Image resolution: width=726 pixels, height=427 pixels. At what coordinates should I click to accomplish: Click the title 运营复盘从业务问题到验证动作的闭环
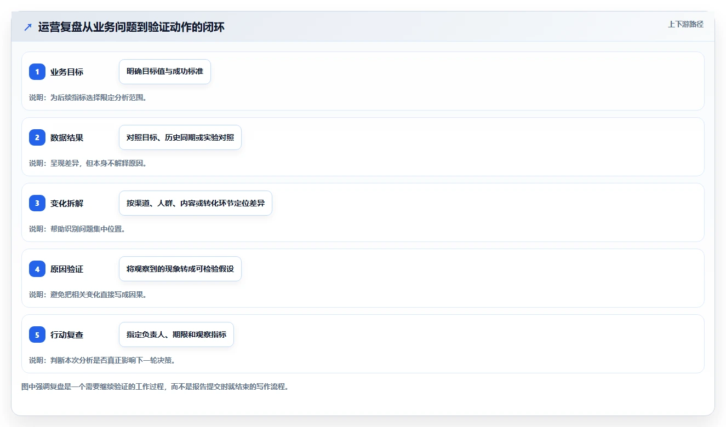(x=132, y=27)
